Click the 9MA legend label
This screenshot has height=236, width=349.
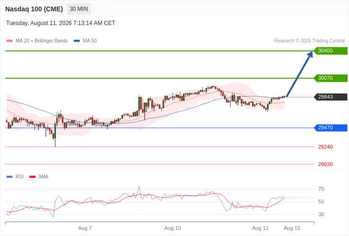point(44,177)
